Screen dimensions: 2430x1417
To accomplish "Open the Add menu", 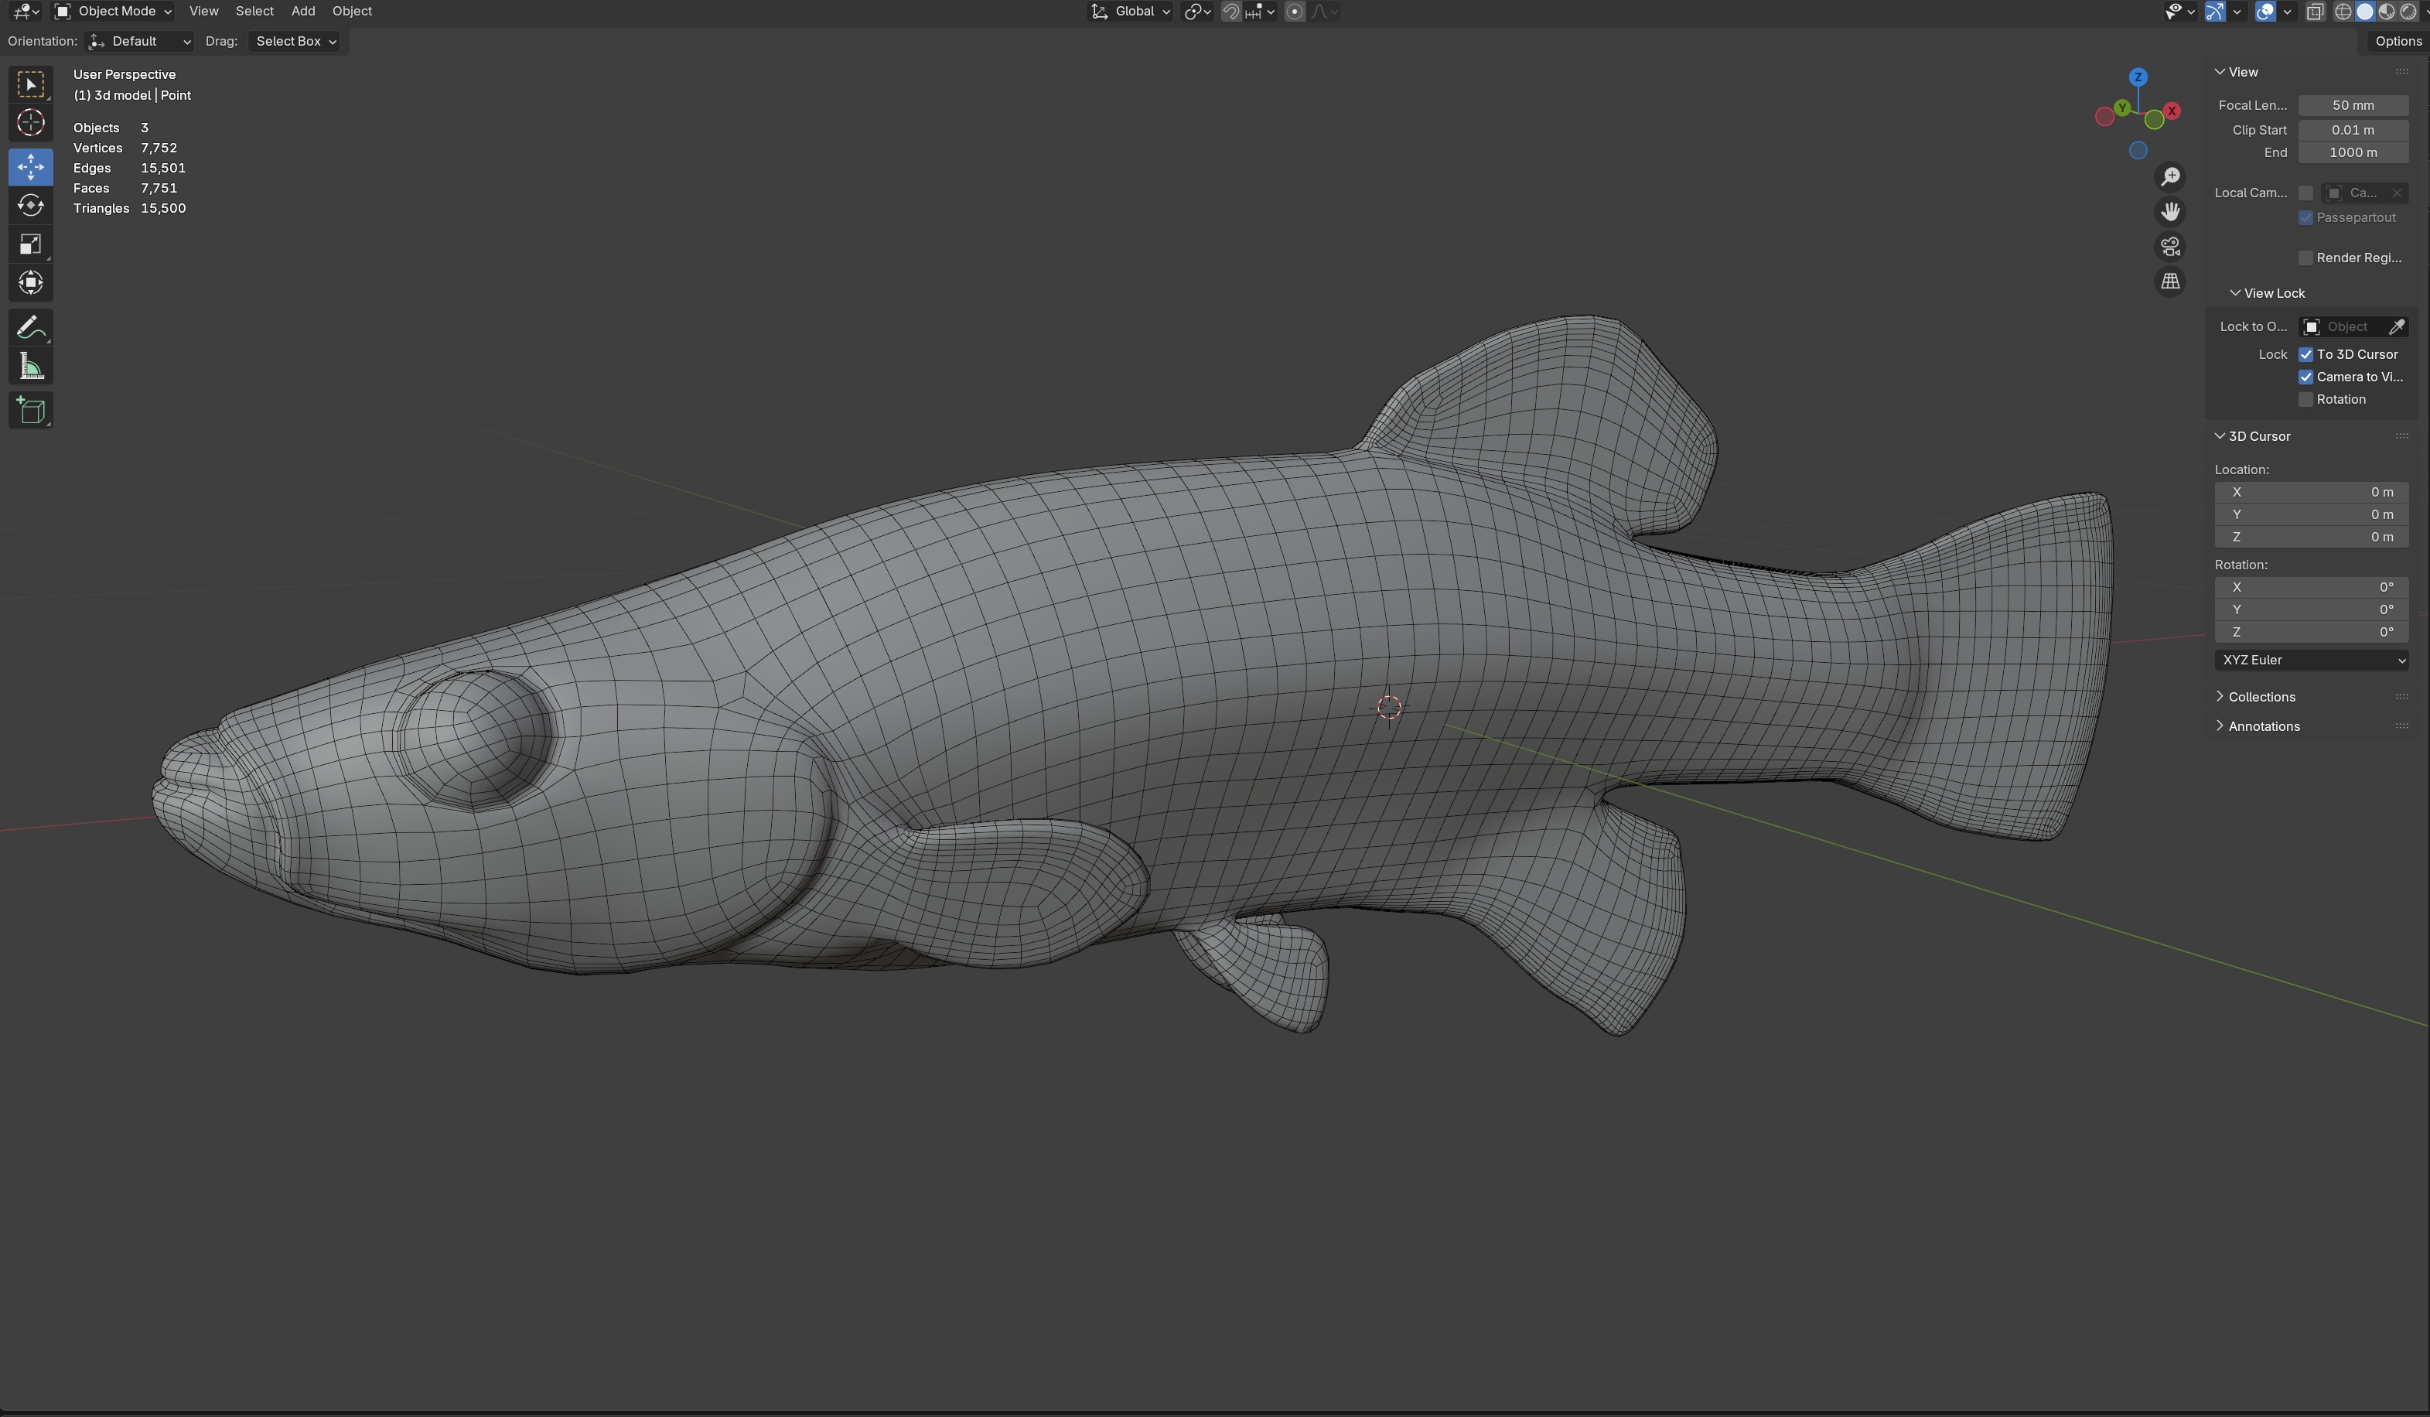I will [x=303, y=12].
